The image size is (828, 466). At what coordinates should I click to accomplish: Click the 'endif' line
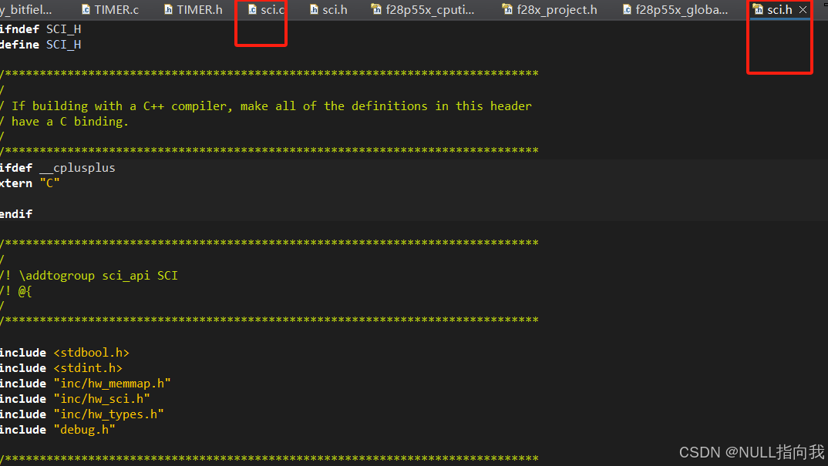16,213
